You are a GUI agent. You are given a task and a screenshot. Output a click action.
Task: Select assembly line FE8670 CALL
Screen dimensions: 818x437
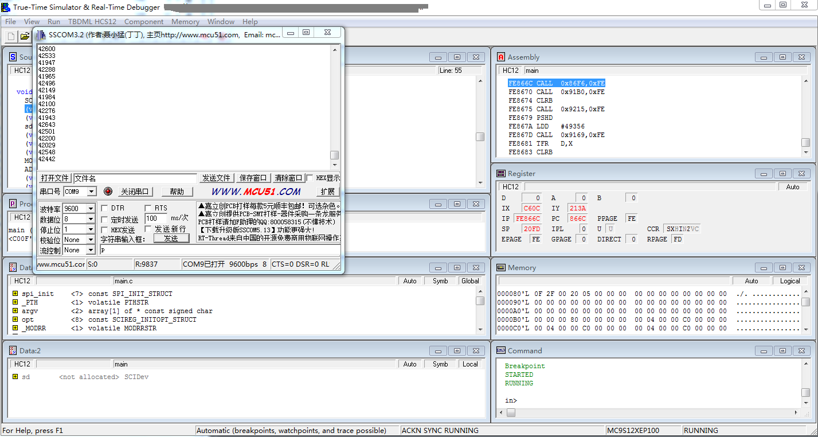coord(556,92)
